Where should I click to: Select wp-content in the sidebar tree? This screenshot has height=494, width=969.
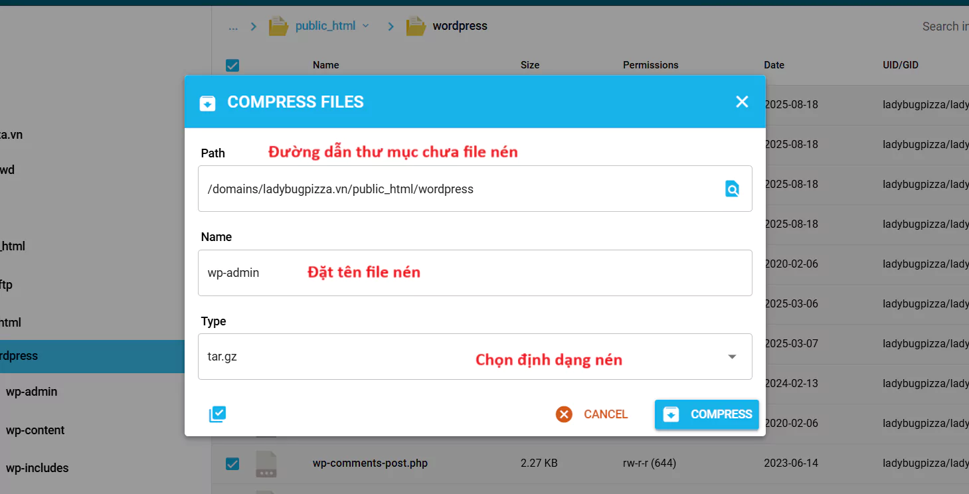(x=35, y=430)
